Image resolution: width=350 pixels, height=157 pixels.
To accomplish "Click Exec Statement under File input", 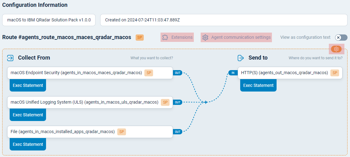I will (28, 144).
